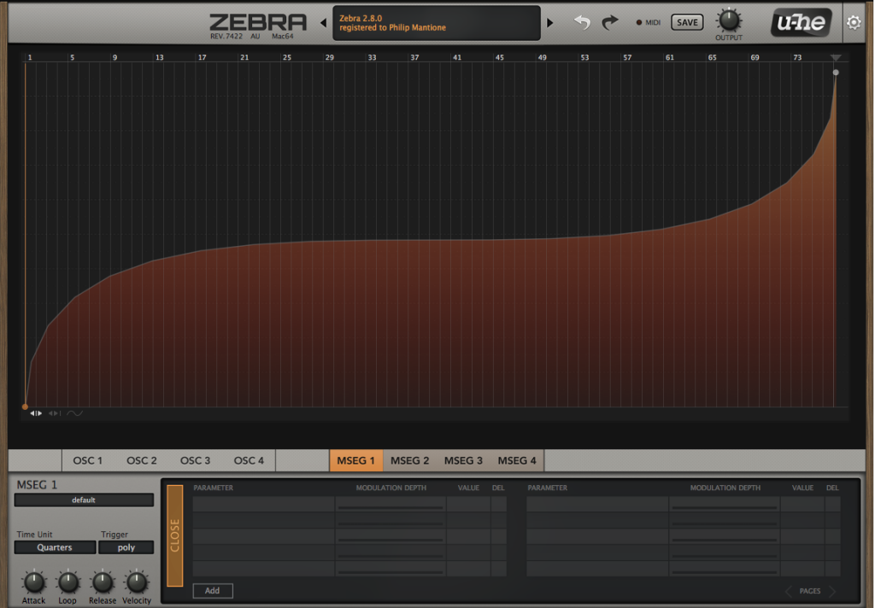Open the Time Unit Quarters selector

55,547
